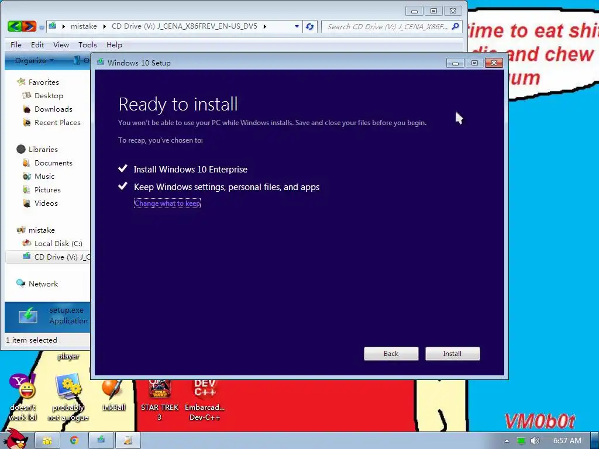
Task: Focus the 'Search CD Drive' search box
Action: (x=391, y=26)
